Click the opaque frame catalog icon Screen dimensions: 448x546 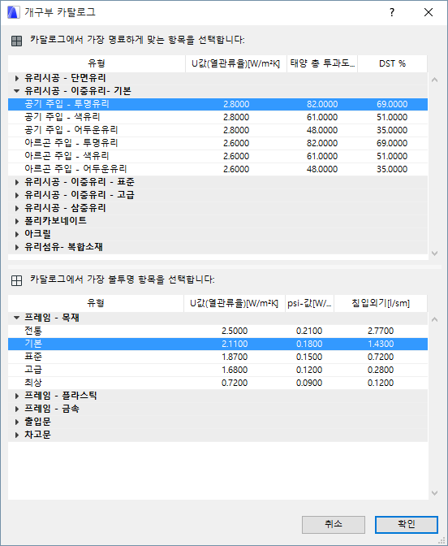pyautogui.click(x=17, y=280)
